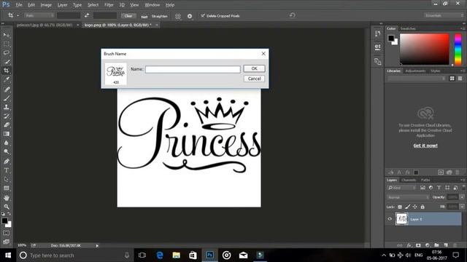Swap the crop width and height values
The height and width of the screenshot is (262, 467).
coord(87,15)
